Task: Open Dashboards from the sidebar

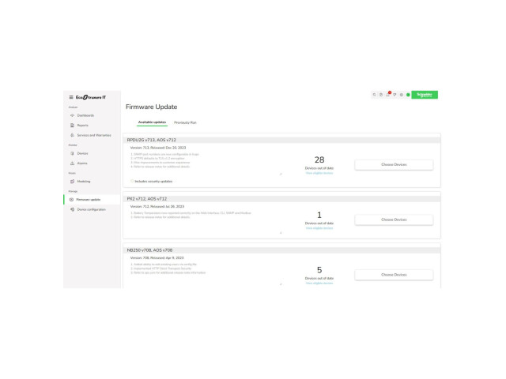Action: (85, 115)
